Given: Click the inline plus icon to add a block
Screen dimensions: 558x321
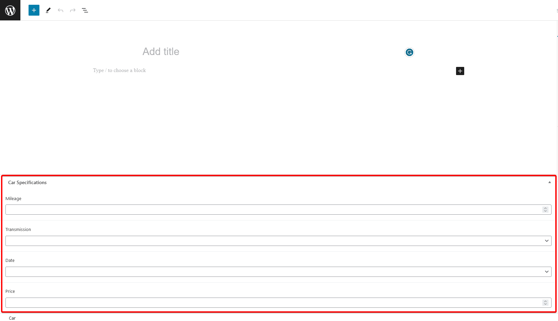Looking at the screenshot, I should [x=460, y=71].
